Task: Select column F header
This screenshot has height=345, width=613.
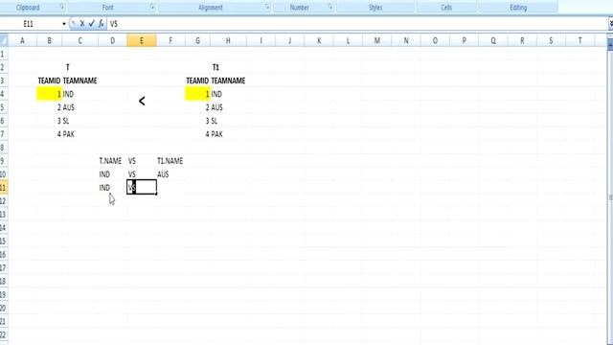Action: click(x=170, y=40)
